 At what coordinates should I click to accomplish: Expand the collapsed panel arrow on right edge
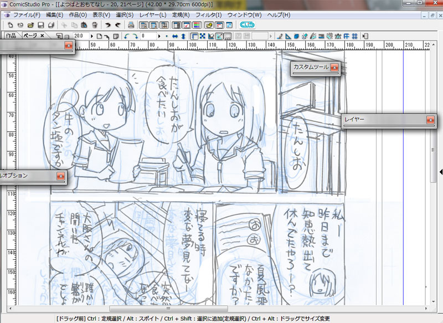click(441, 172)
